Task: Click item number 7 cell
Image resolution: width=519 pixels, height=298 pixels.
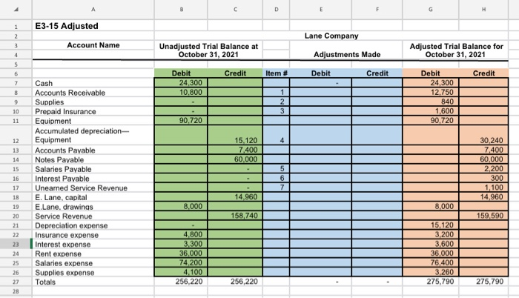Action: tap(276, 188)
